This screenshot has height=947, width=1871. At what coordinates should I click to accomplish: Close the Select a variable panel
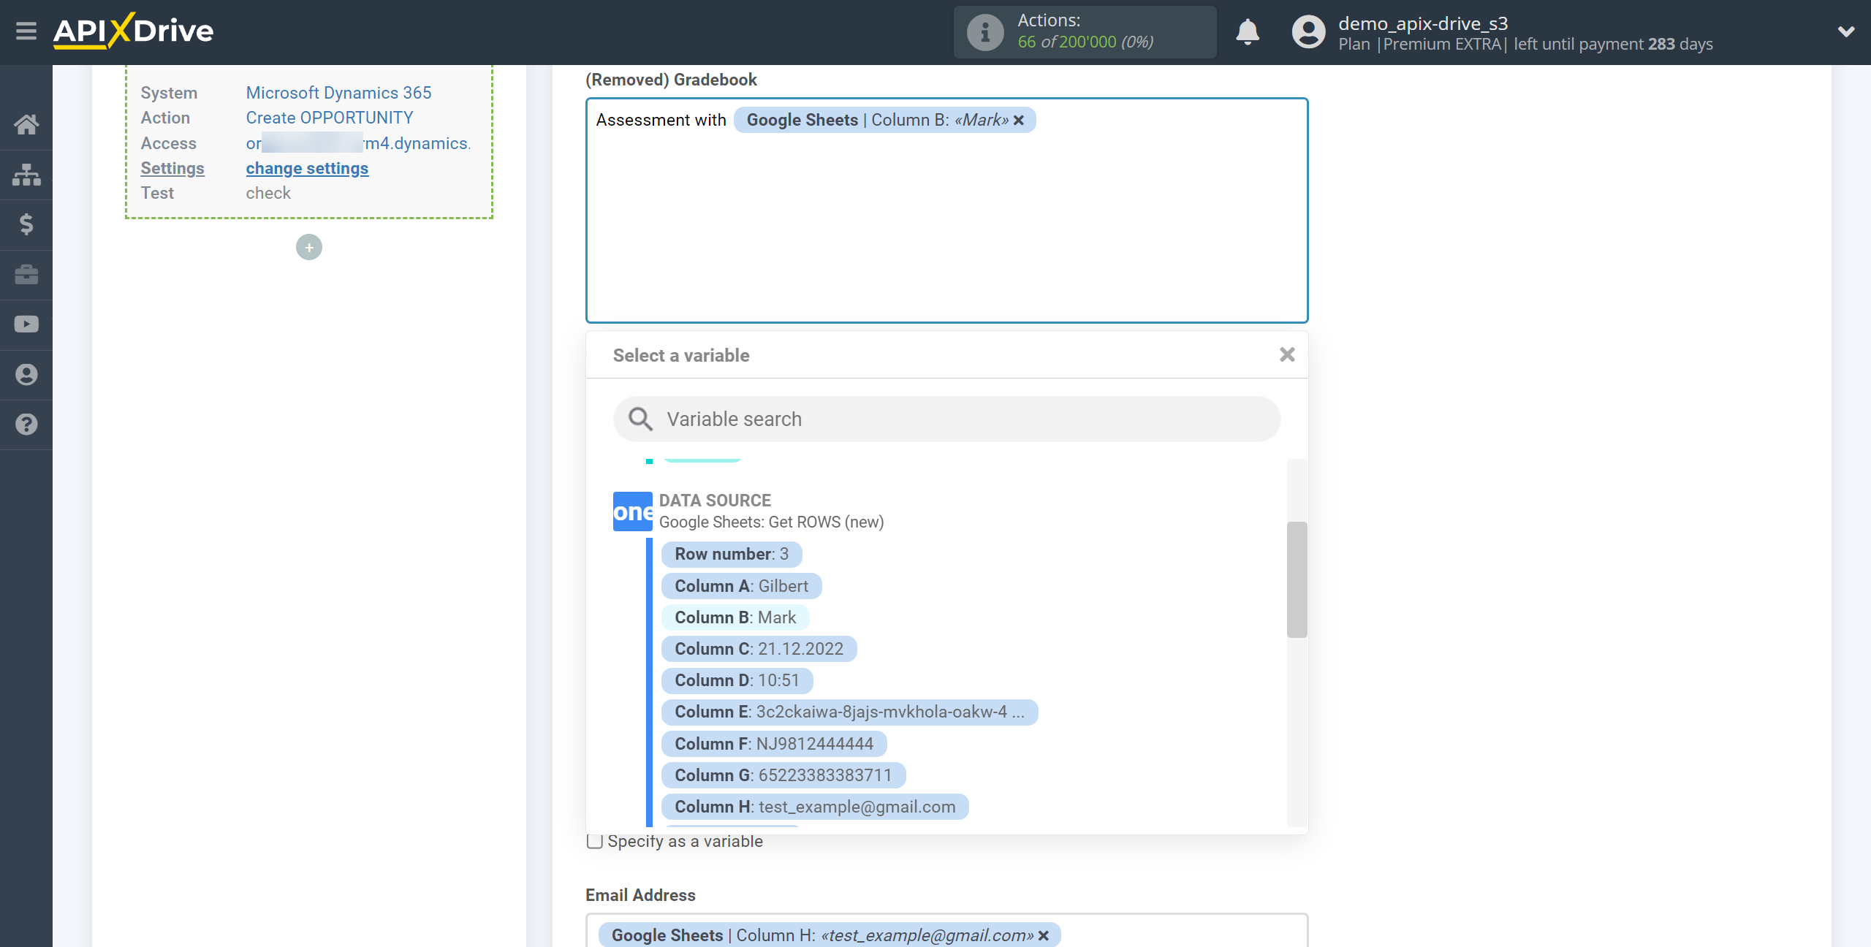point(1287,355)
